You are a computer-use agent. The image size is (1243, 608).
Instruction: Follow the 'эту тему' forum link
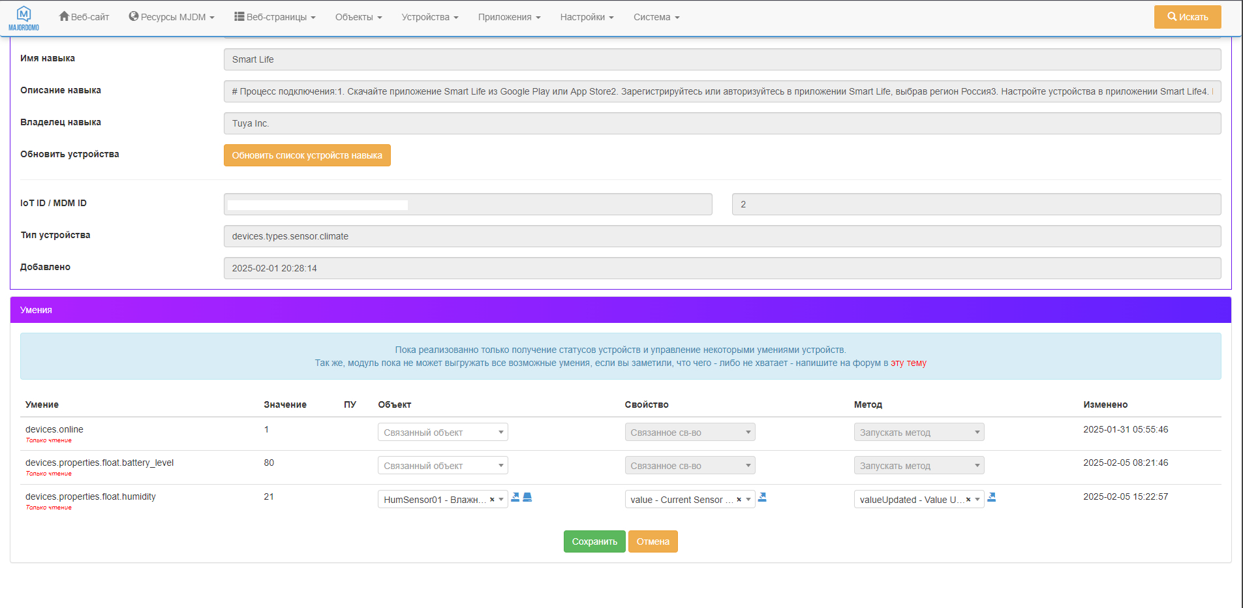click(908, 363)
